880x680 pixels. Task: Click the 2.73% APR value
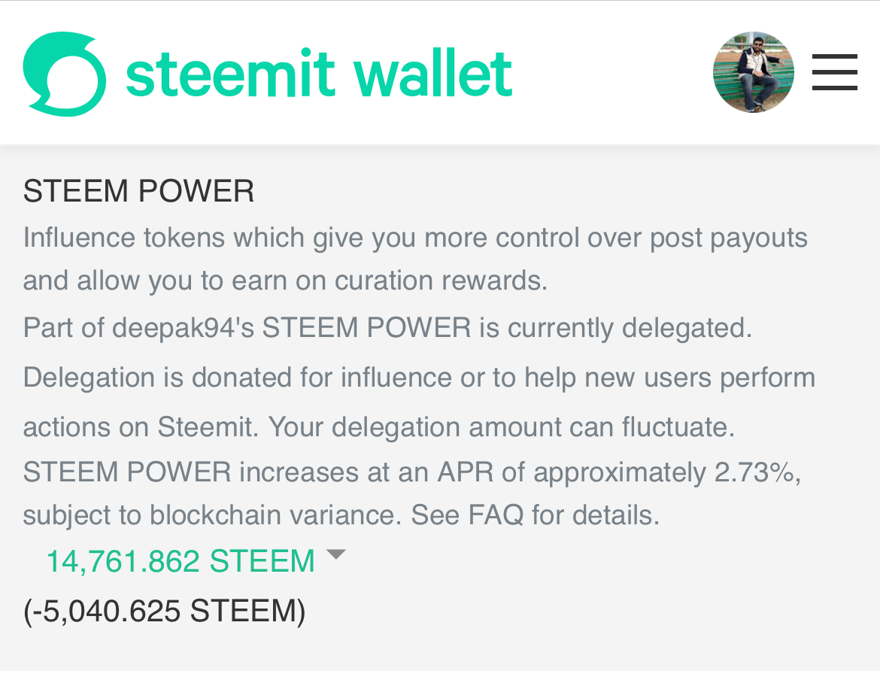tap(755, 472)
